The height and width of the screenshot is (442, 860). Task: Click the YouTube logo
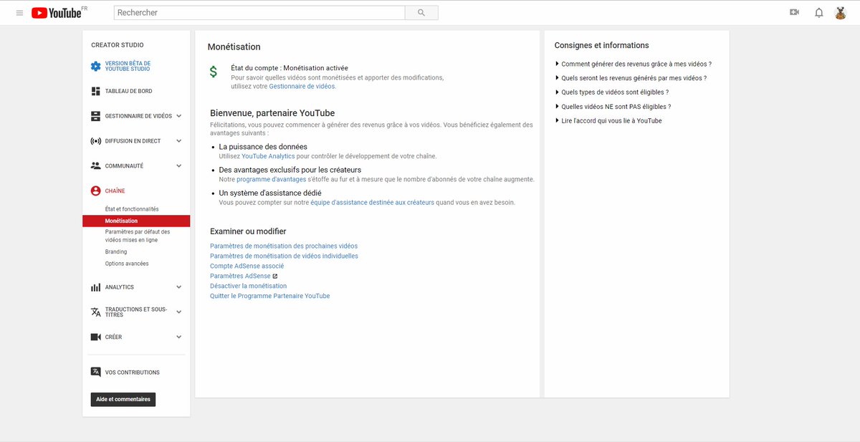56,13
